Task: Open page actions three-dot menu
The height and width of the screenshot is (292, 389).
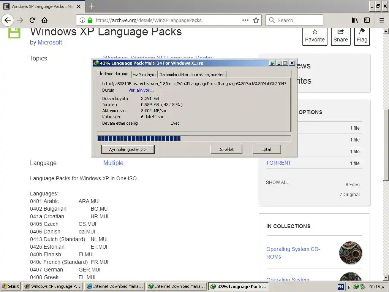Action: pos(245,20)
